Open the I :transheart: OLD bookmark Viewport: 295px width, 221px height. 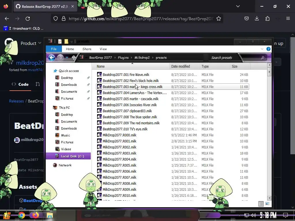click(24, 28)
